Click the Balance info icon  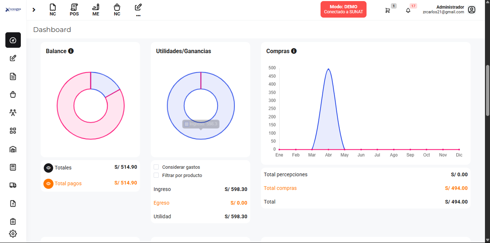coord(71,51)
